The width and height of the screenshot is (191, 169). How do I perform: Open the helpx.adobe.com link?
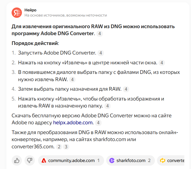[x=73, y=122]
